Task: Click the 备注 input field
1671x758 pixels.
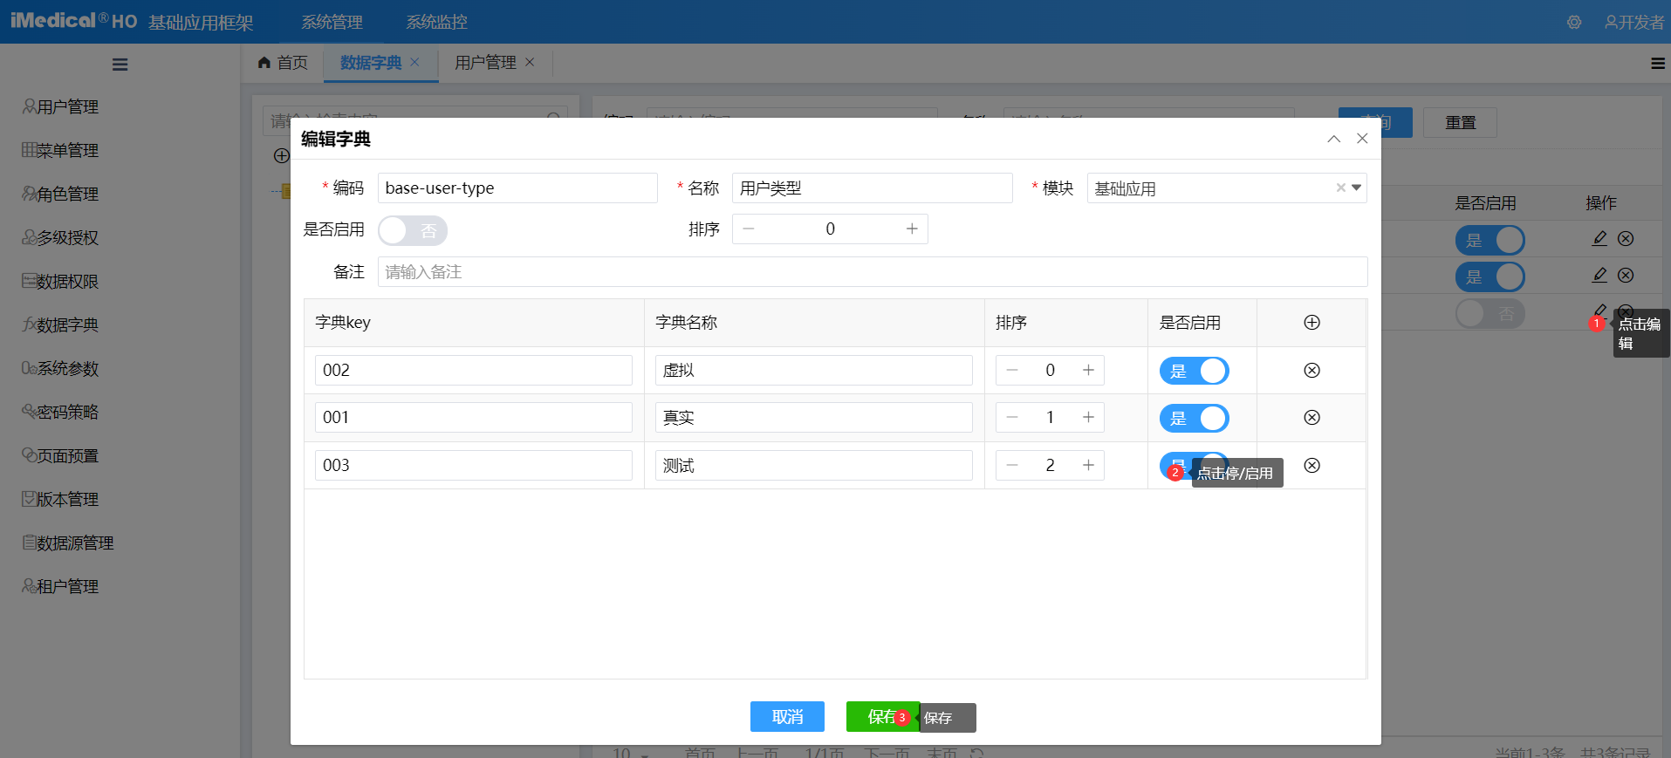Action: (x=873, y=271)
